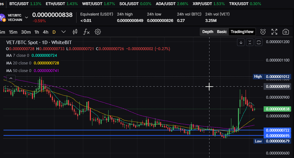The width and height of the screenshot is (294, 158).
Task: Click the 24h low value 0.0000000826
Action: coord(160,21)
